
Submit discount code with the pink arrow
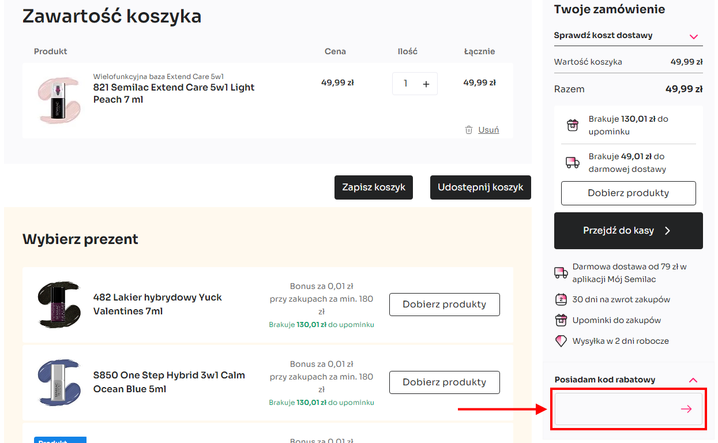pyautogui.click(x=686, y=409)
